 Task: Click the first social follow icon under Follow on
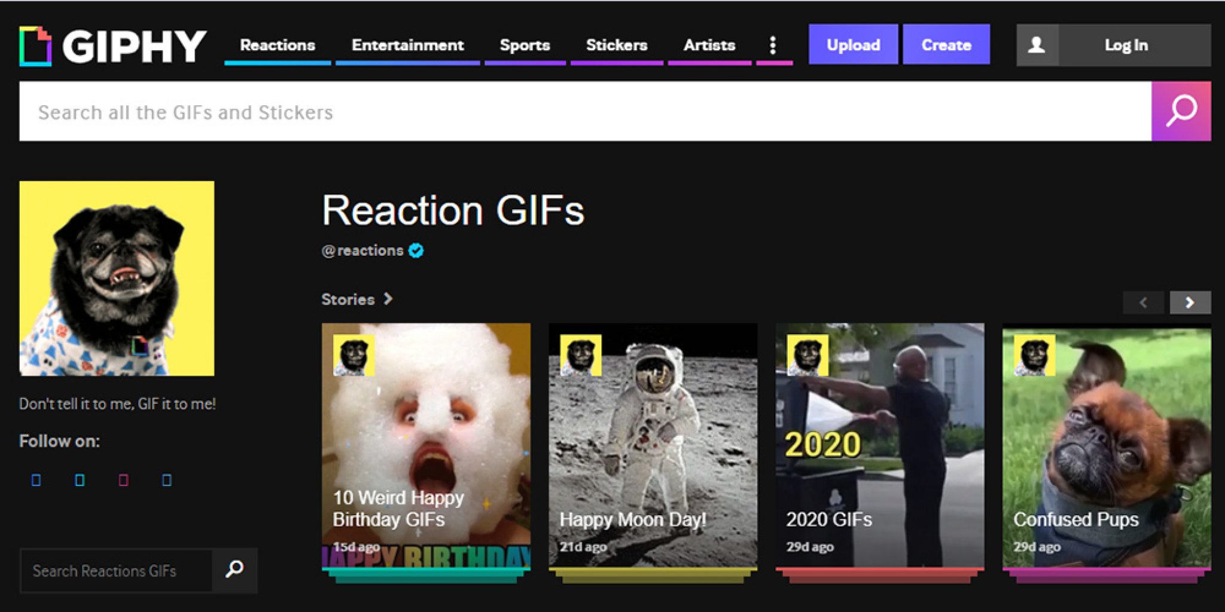(35, 479)
